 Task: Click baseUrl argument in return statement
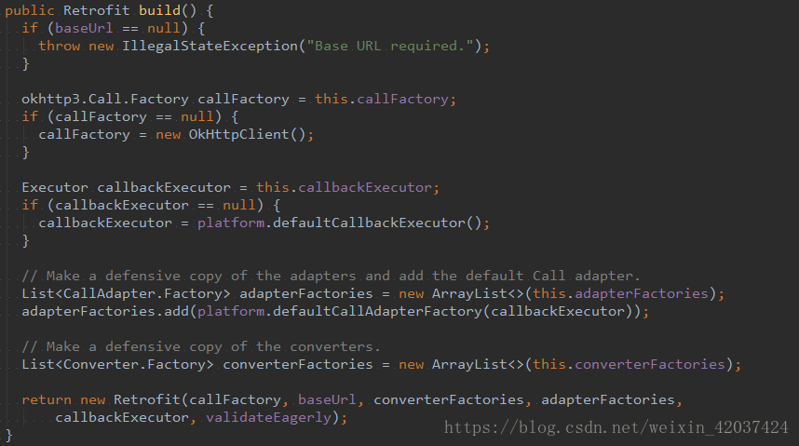click(x=327, y=399)
